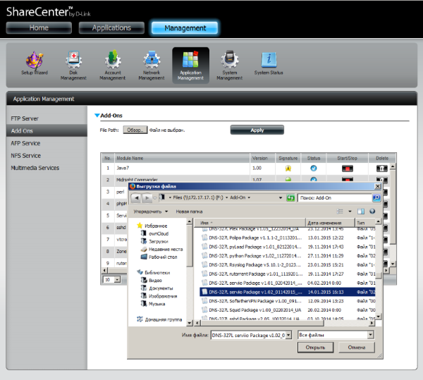Open Домашняя группа in sidebar
The image size is (423, 380).
tap(159, 319)
